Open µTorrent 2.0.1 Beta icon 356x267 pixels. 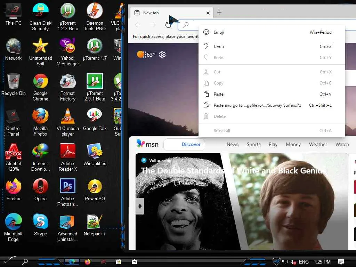click(95, 87)
